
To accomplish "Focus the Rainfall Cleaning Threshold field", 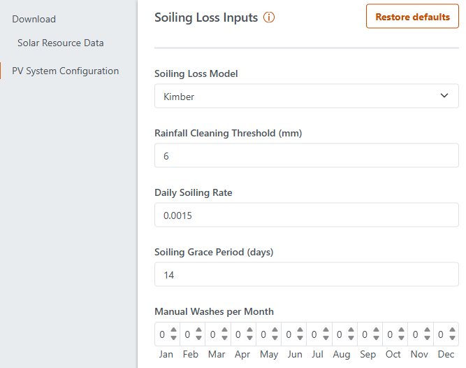I will click(x=306, y=156).
